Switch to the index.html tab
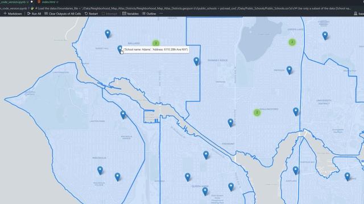This screenshot has height=204, width=364. pyautogui.click(x=48, y=2)
